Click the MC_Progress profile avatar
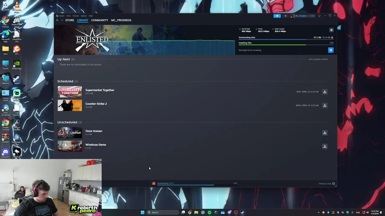385x216 pixels. click(x=292, y=16)
